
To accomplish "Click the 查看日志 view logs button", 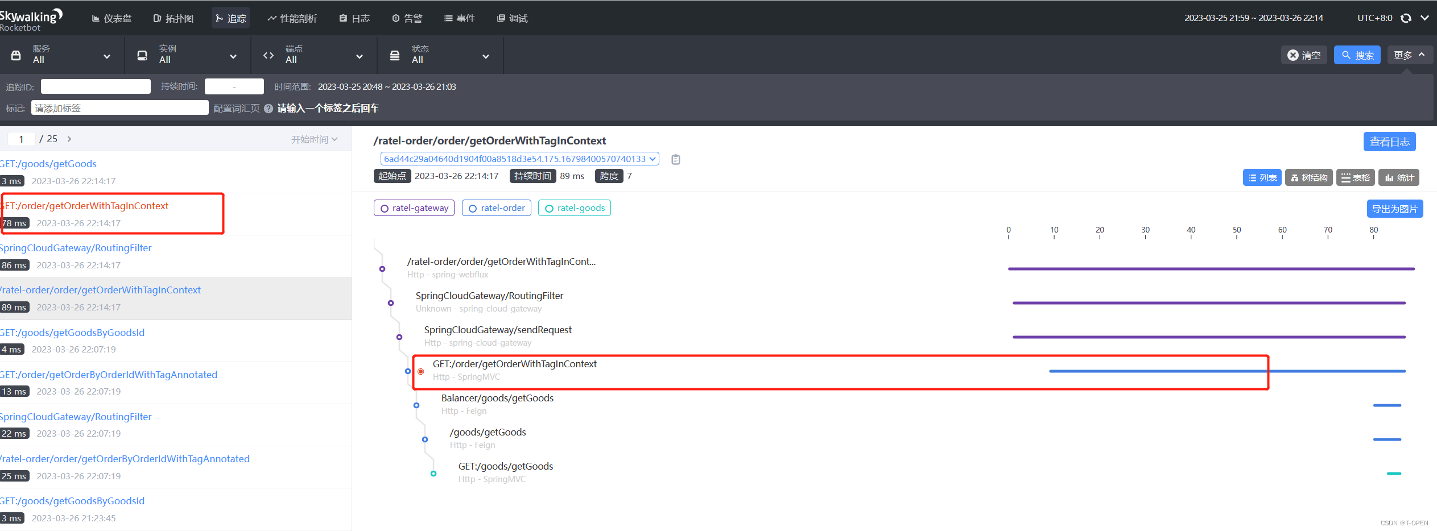I will coord(1389,142).
